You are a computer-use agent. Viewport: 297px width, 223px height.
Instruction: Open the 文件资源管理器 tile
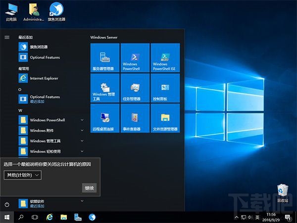pos(165,118)
